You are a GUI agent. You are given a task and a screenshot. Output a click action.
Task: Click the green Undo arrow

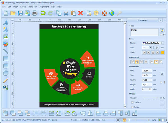(x=43, y=13)
